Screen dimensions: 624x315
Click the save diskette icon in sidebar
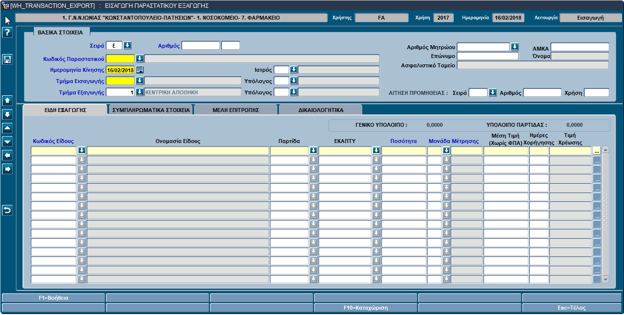pos(7,59)
